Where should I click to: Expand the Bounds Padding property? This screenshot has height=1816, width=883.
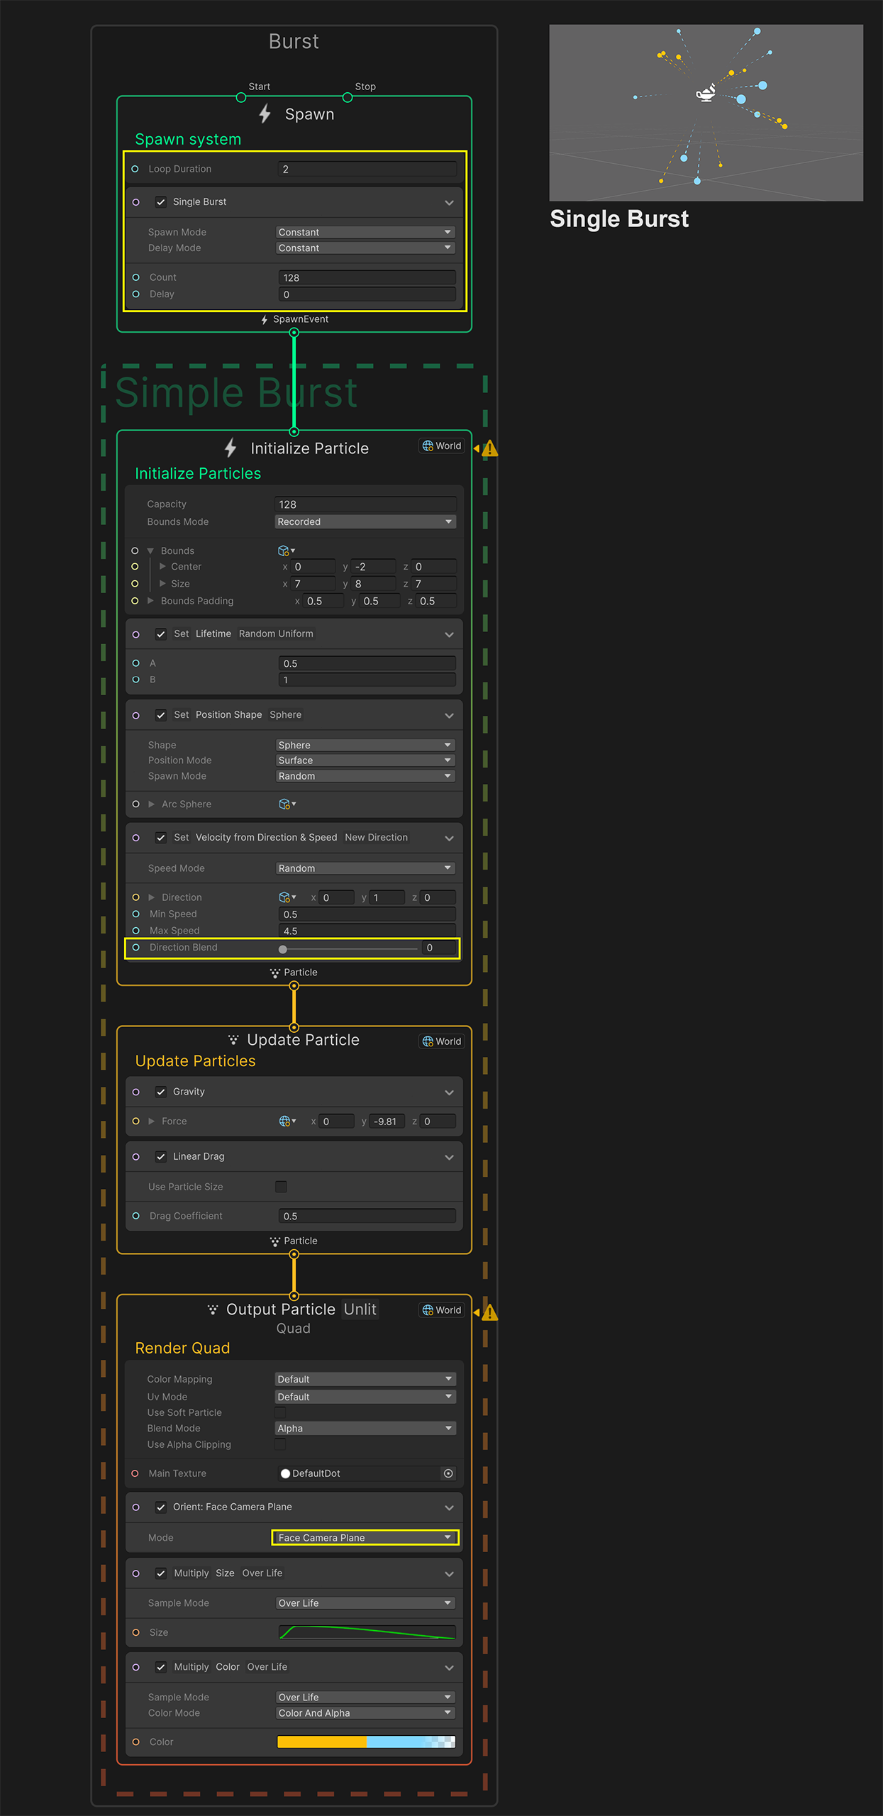coord(150,601)
